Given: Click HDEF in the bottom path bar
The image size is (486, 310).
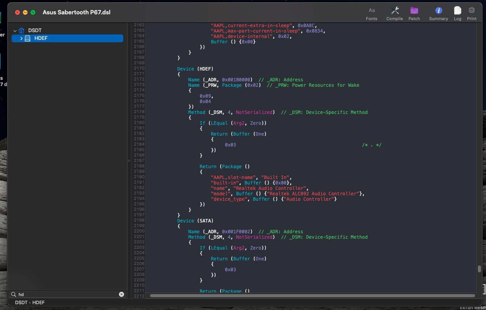Looking at the screenshot, I should [38, 302].
